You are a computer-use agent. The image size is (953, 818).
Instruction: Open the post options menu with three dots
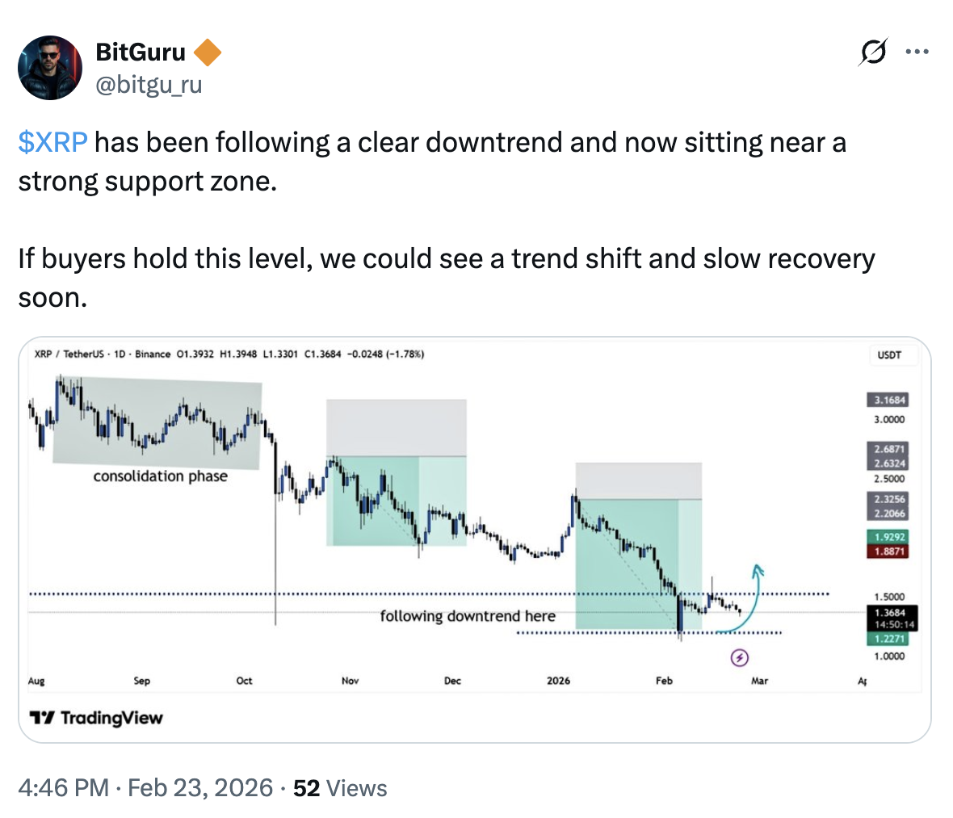pyautogui.click(x=917, y=51)
